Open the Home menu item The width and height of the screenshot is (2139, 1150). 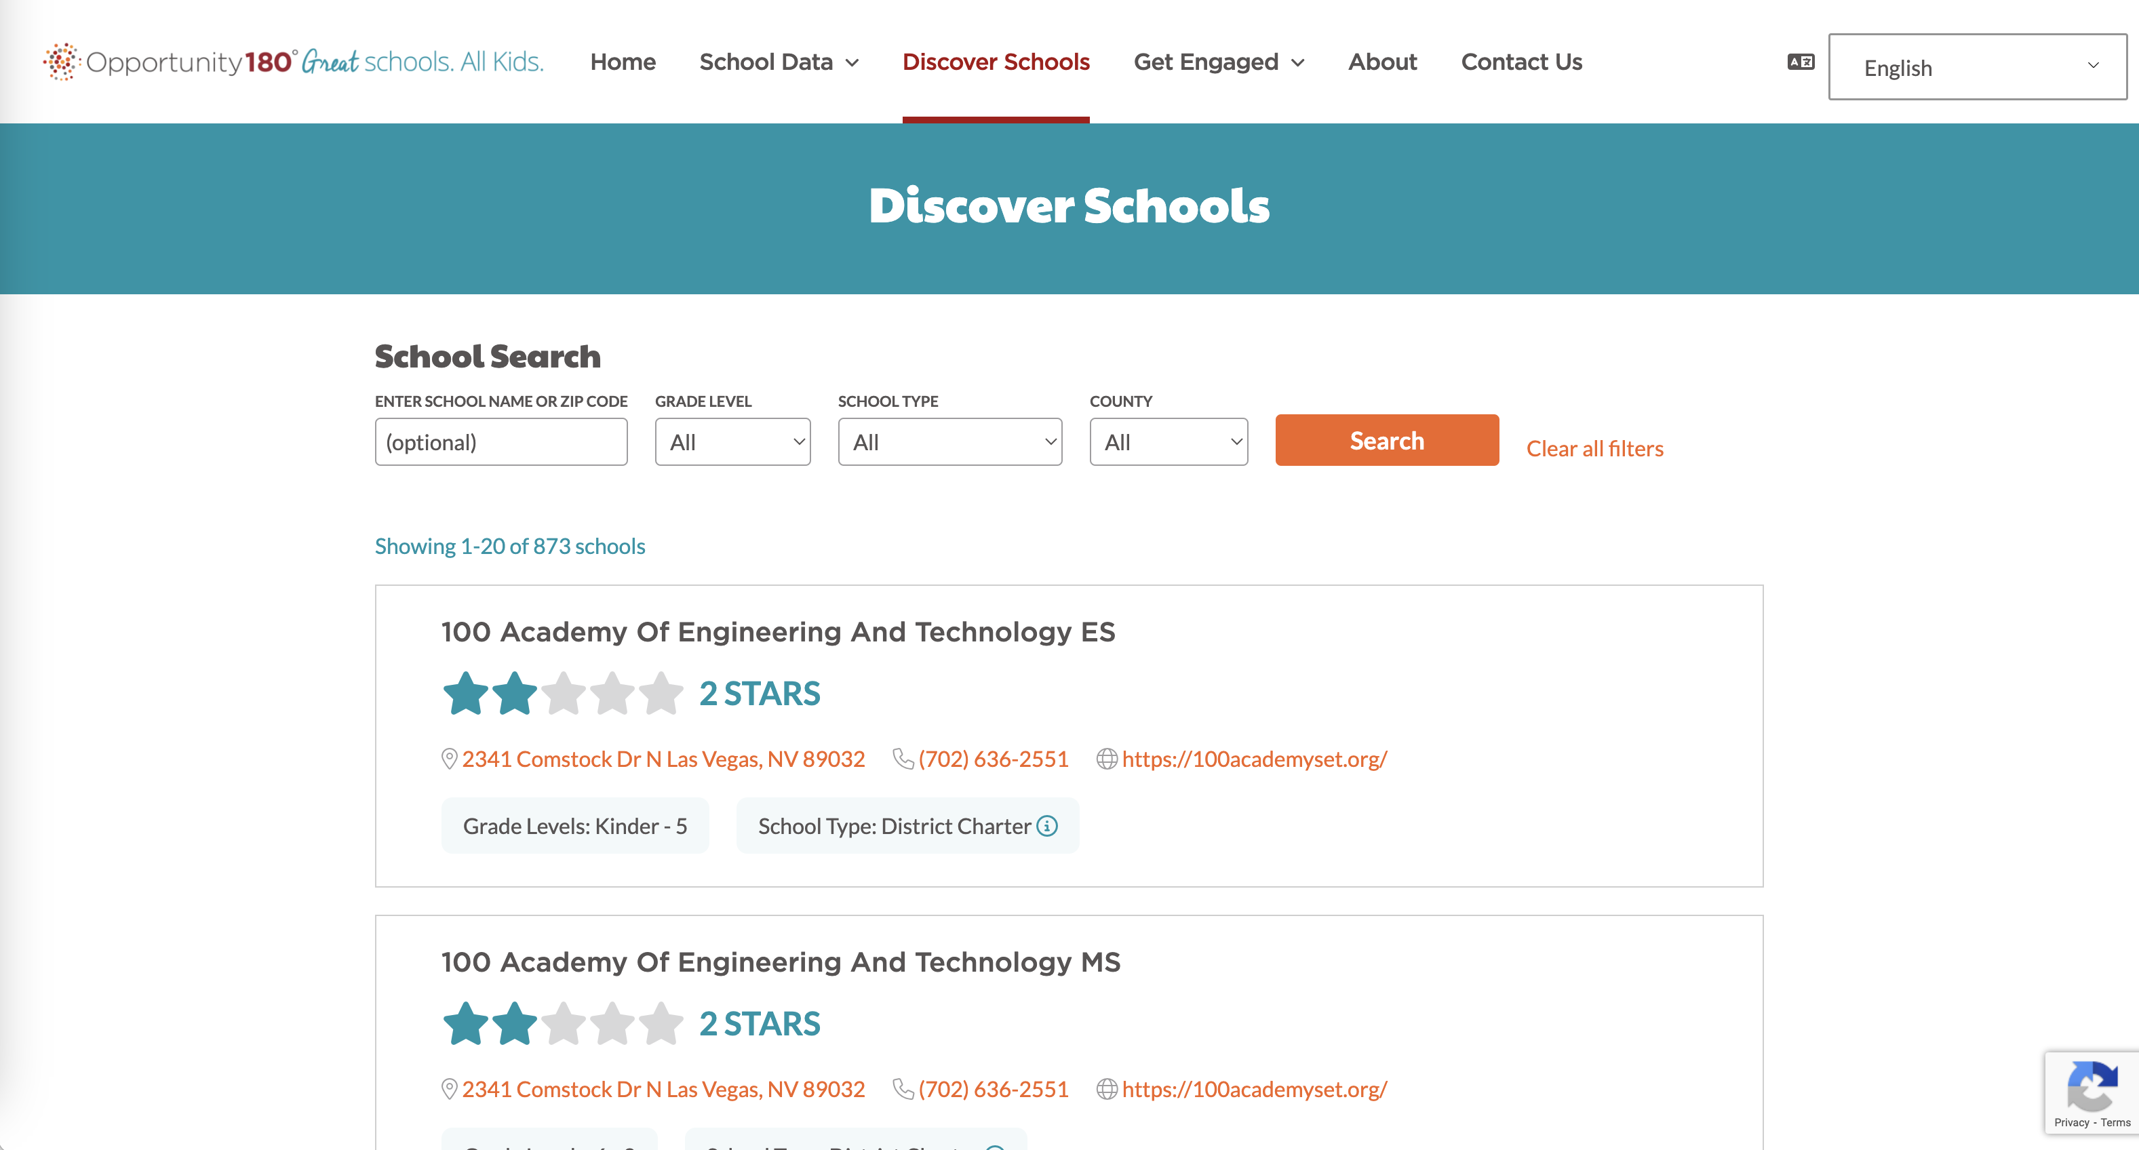pos(623,62)
